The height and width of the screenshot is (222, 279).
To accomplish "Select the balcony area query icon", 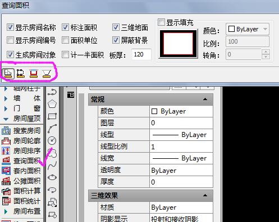I will [x=34, y=73].
